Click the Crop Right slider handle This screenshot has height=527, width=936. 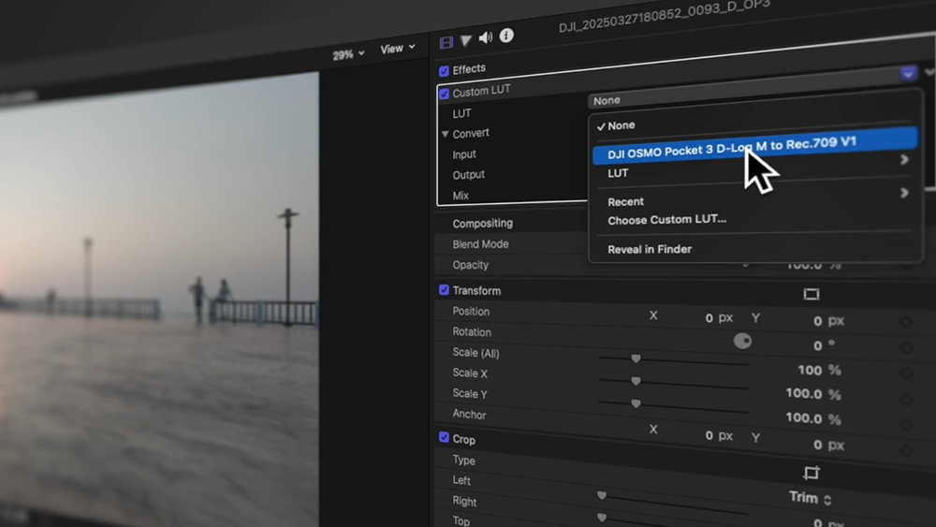602,517
